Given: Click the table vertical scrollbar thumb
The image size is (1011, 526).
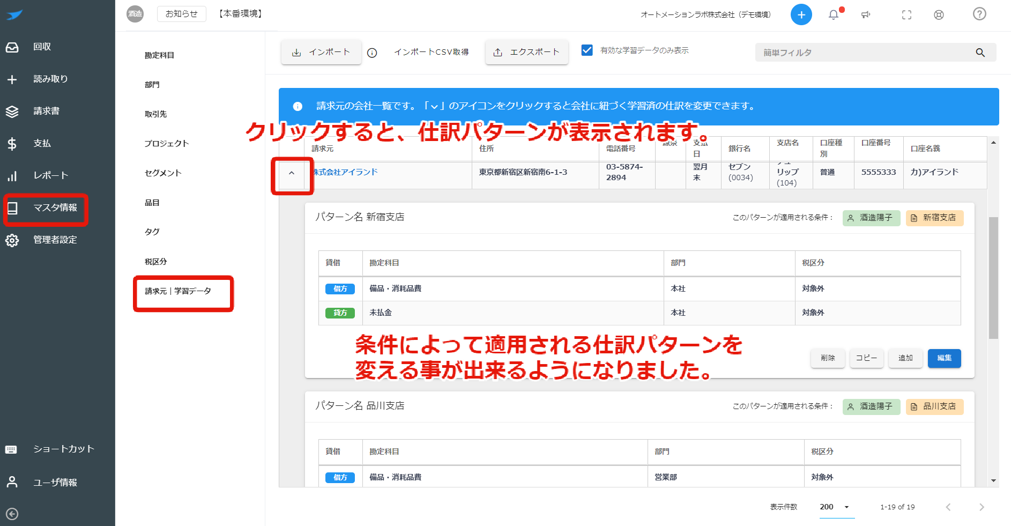Looking at the screenshot, I should coord(994,278).
